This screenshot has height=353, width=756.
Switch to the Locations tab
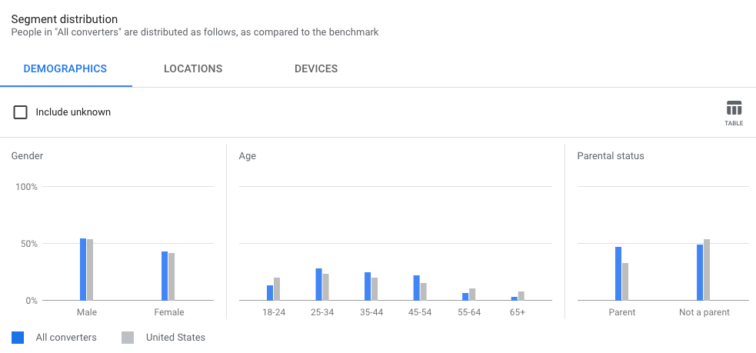193,68
